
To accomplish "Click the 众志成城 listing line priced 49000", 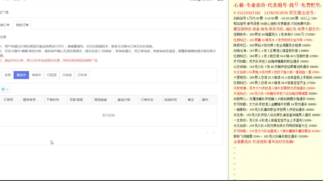I will (277, 67).
